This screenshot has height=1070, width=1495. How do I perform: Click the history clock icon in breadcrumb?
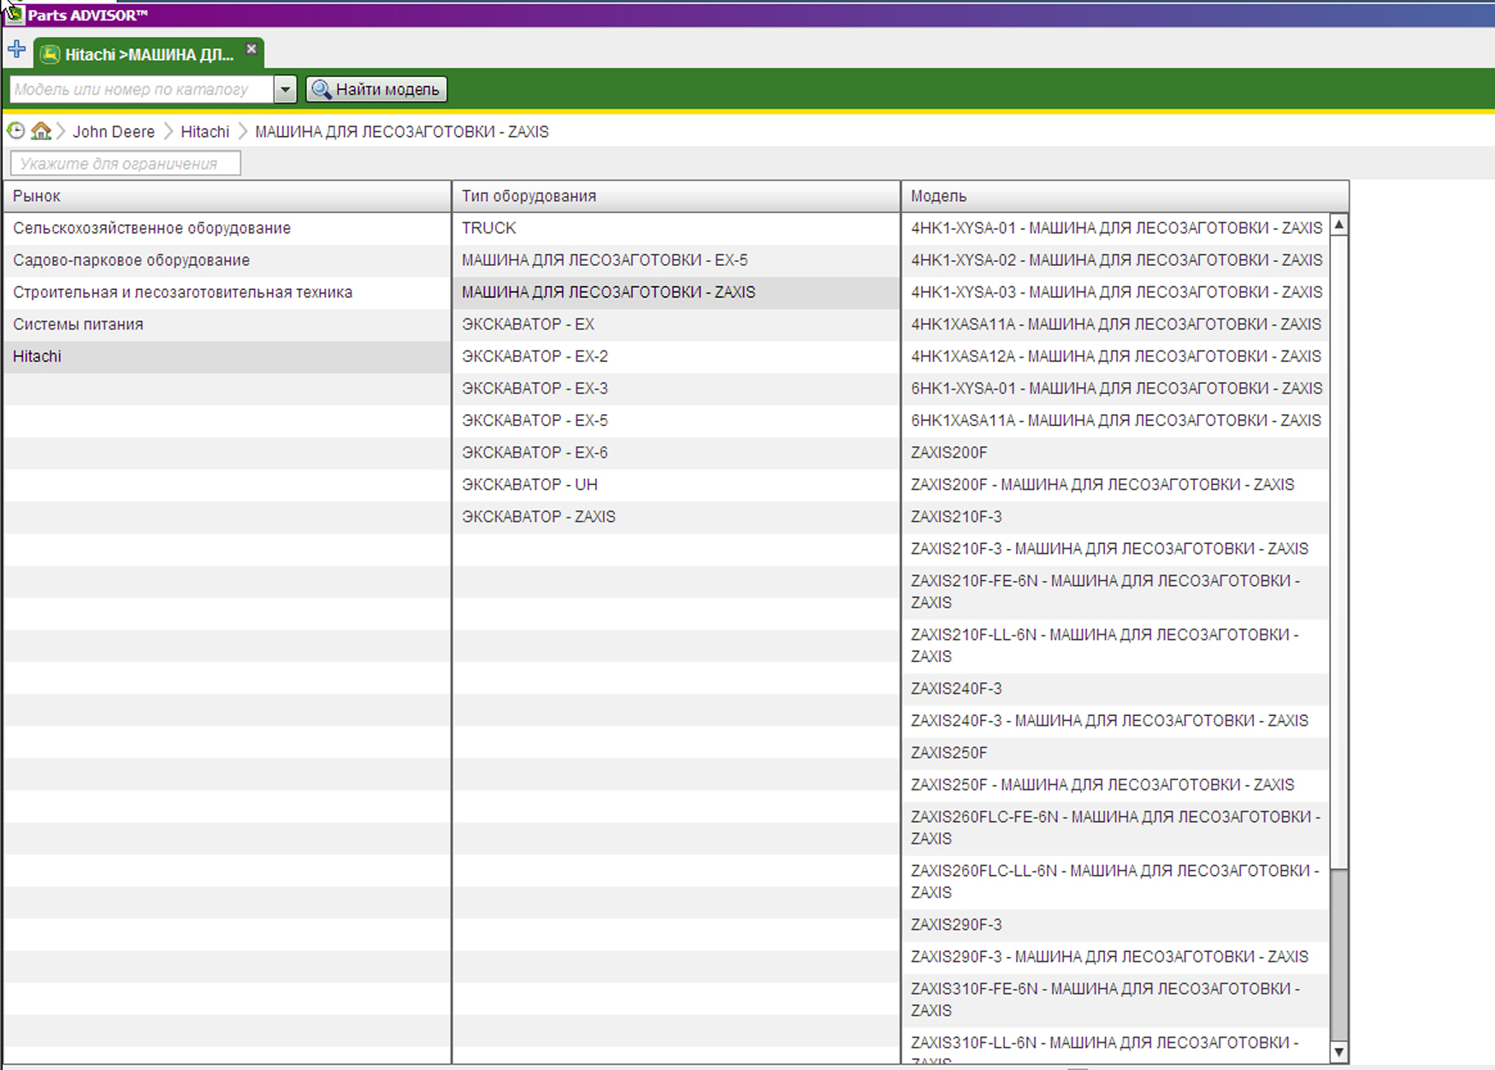(15, 131)
